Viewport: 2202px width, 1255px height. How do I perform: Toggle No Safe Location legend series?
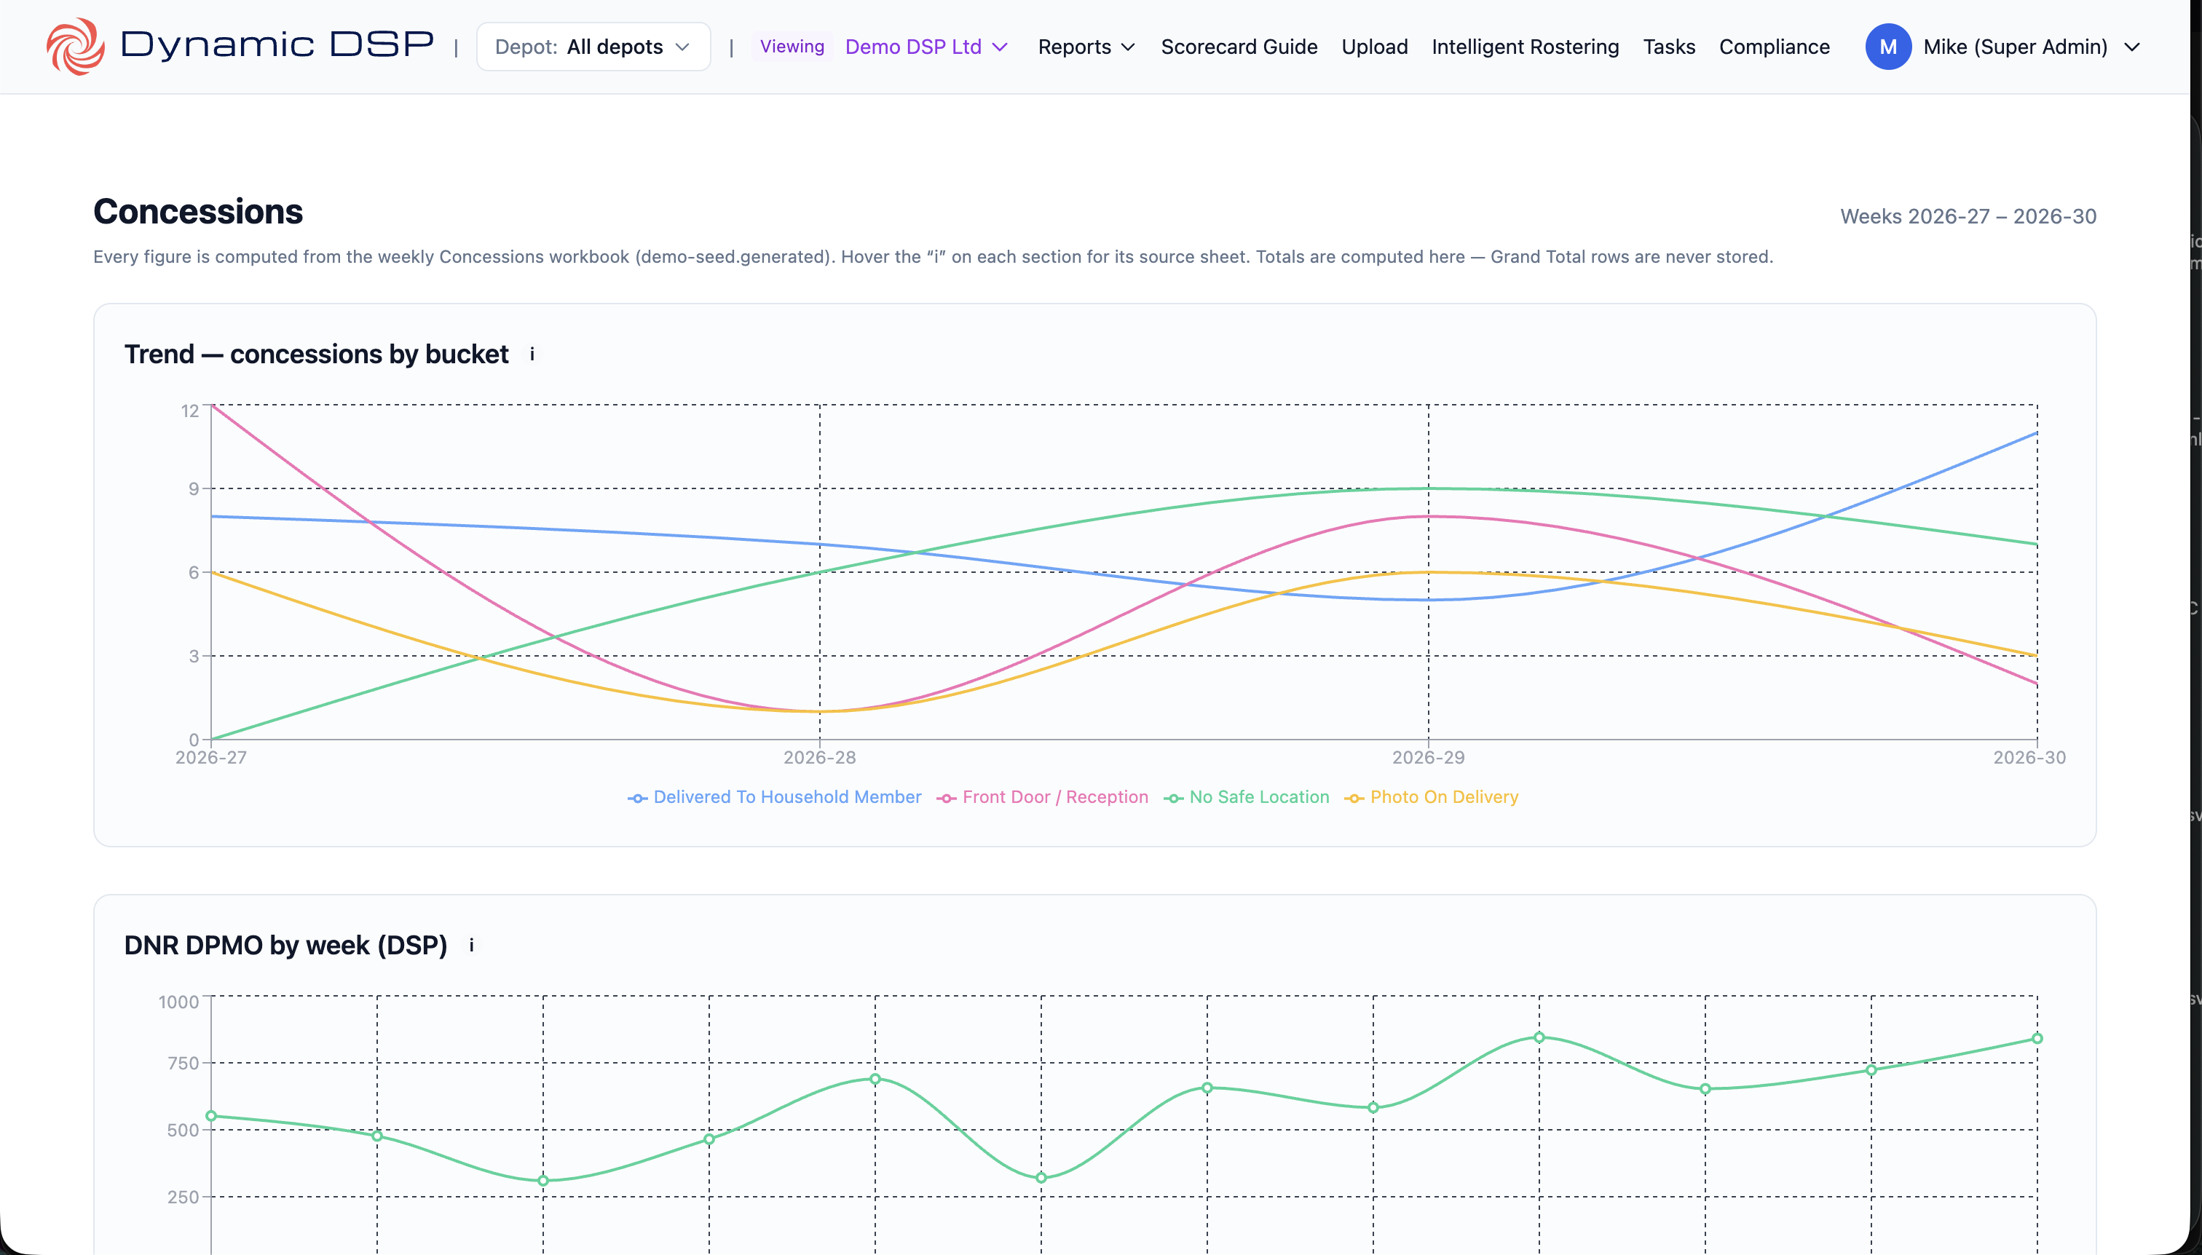pyautogui.click(x=1246, y=797)
